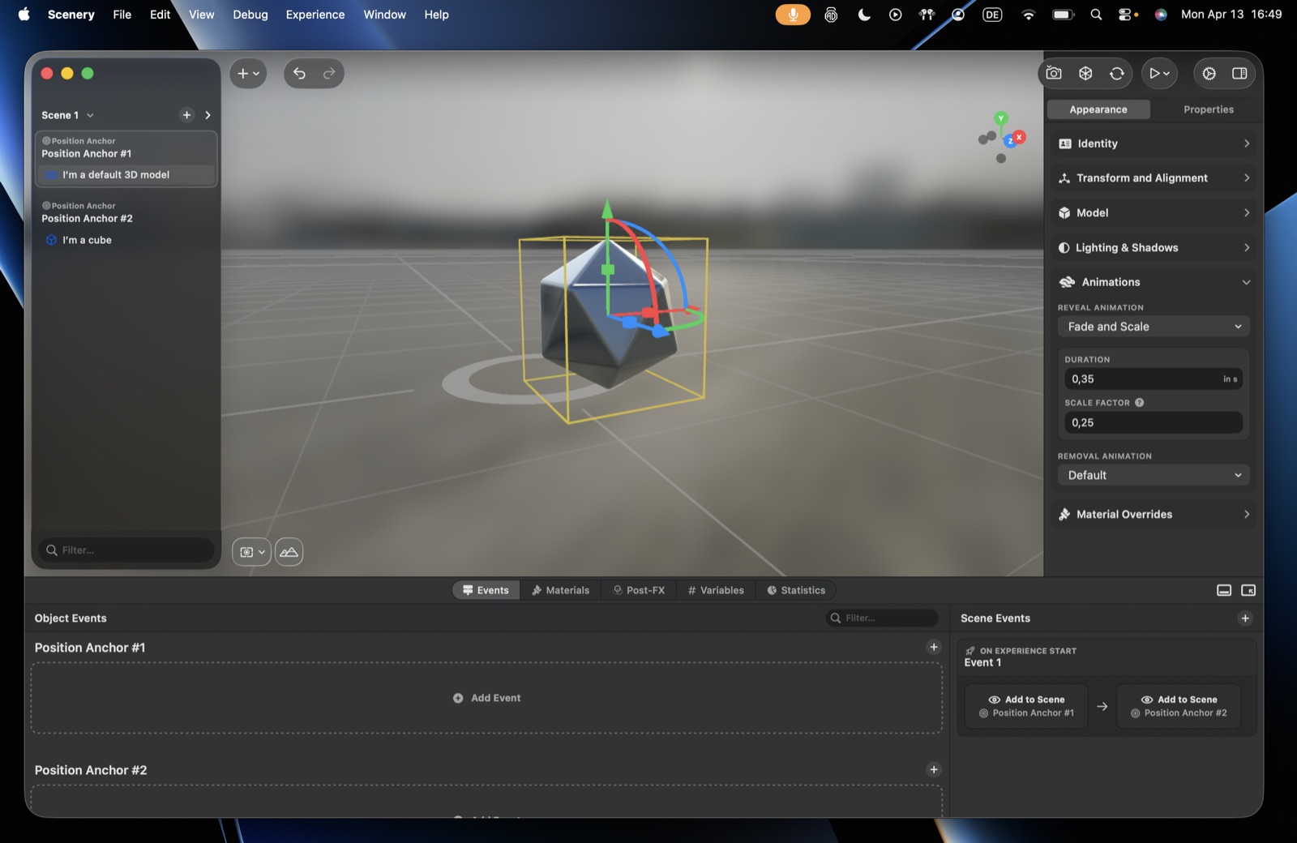Go to next scene with chevron arrow

click(x=208, y=115)
